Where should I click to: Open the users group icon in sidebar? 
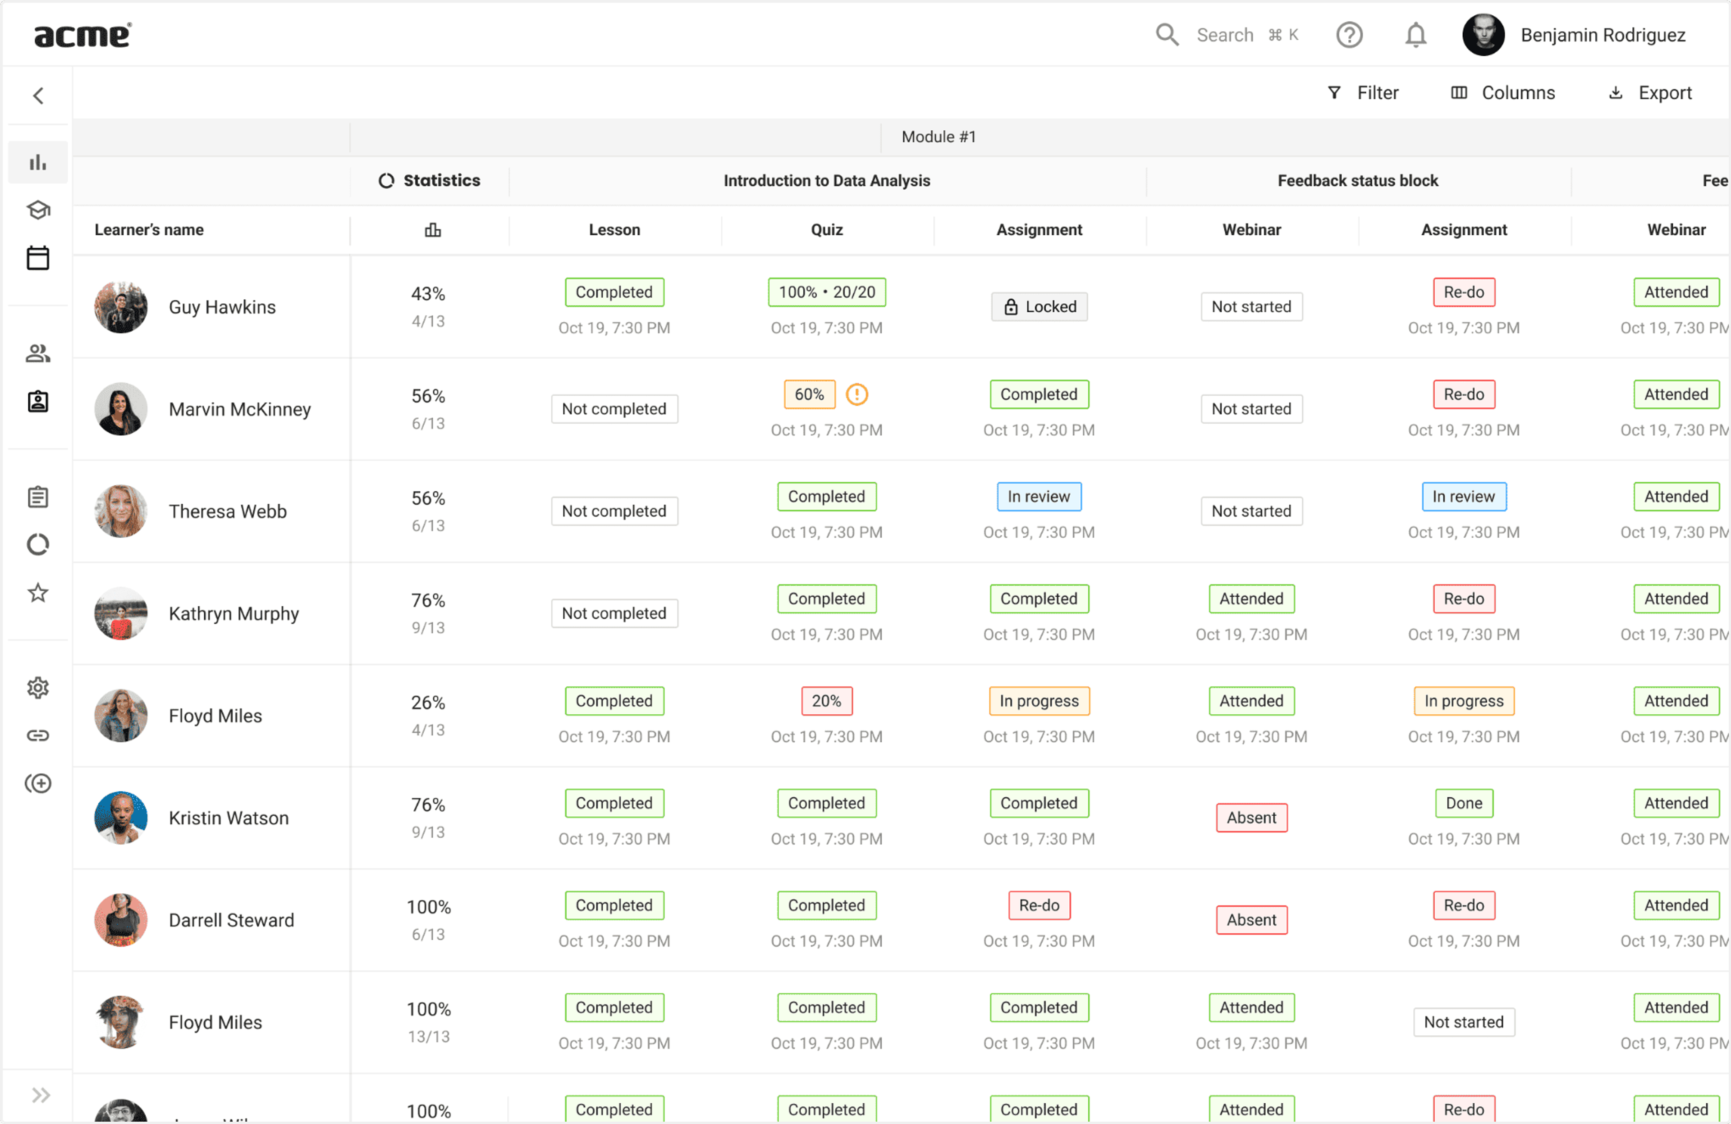click(38, 353)
